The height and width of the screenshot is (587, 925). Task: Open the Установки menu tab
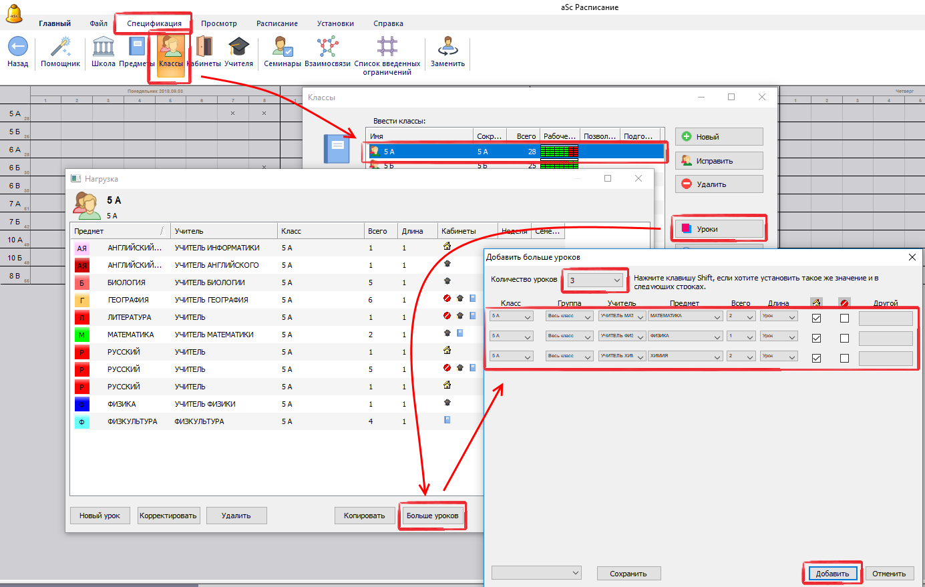pyautogui.click(x=335, y=23)
